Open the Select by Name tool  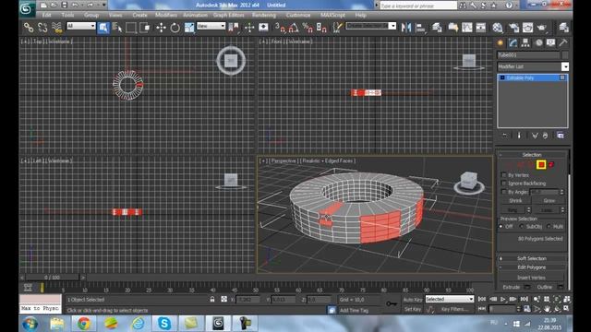click(x=117, y=28)
